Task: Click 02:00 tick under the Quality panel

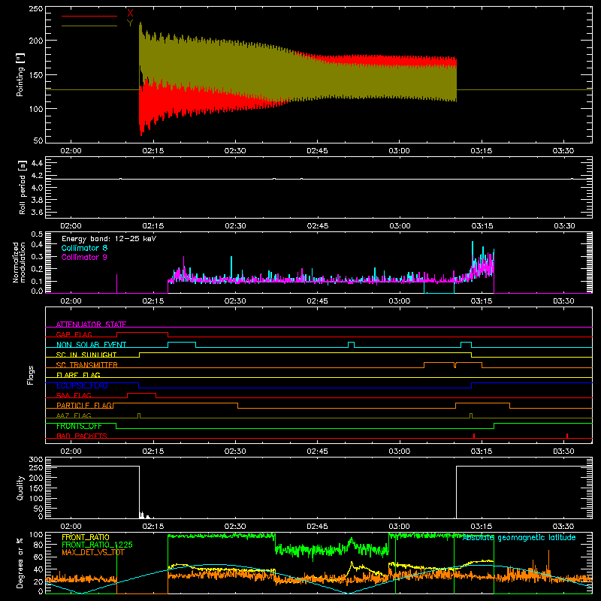Action: point(71,527)
